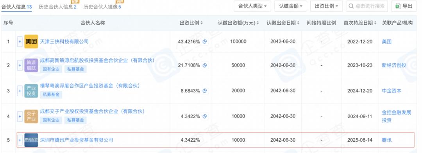The image size is (422, 153).
Task: Click the 导出 export button
Action: click(x=404, y=6)
